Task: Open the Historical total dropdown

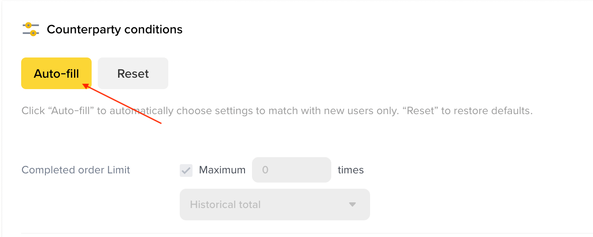Action: (275, 205)
